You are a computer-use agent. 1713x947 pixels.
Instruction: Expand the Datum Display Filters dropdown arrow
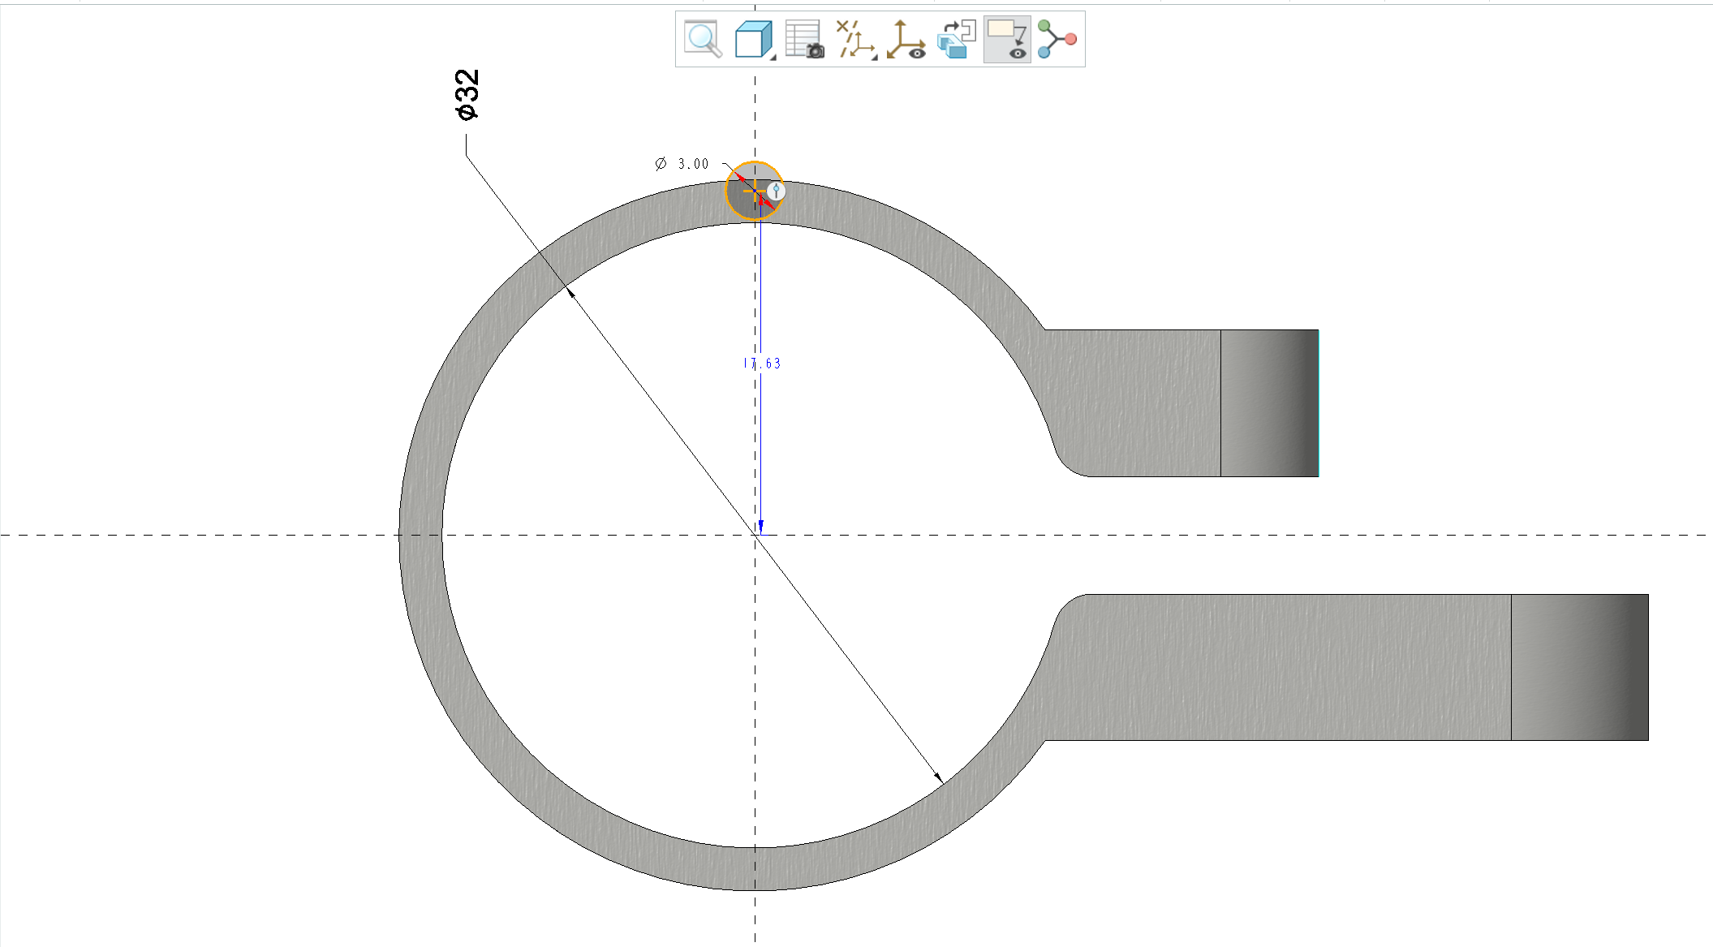tap(874, 57)
